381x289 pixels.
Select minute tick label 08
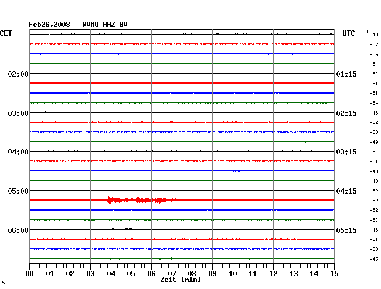click(x=192, y=274)
